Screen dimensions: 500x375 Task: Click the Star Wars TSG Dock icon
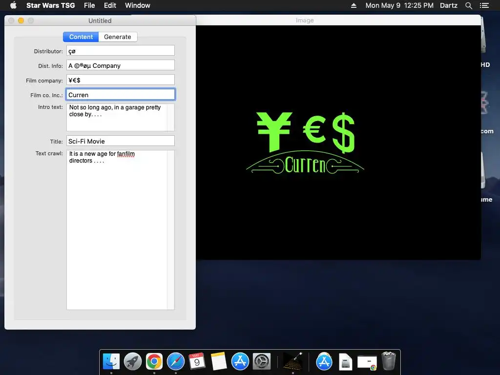[x=293, y=362]
